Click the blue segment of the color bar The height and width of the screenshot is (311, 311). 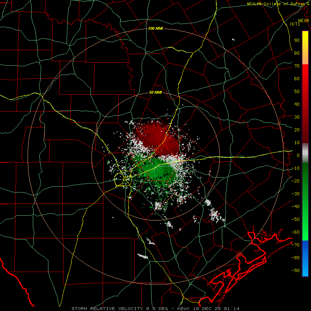click(305, 258)
